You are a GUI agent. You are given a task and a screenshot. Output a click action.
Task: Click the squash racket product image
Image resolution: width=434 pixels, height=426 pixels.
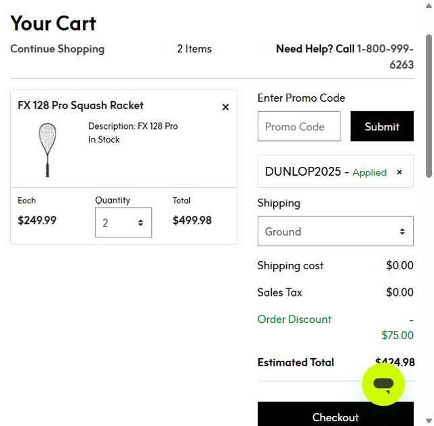47,149
